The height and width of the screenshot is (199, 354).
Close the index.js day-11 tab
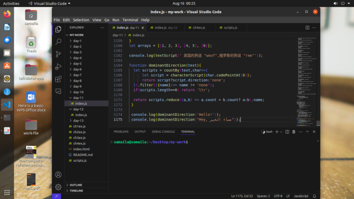coord(142,28)
